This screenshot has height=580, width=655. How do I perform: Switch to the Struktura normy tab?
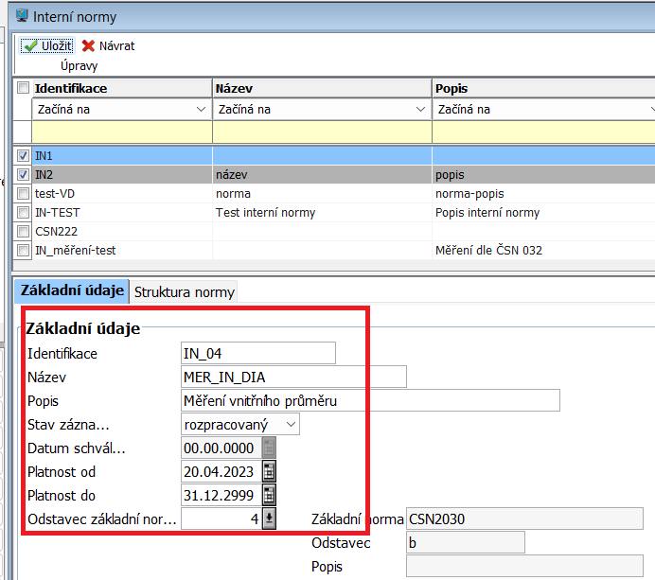click(x=183, y=290)
